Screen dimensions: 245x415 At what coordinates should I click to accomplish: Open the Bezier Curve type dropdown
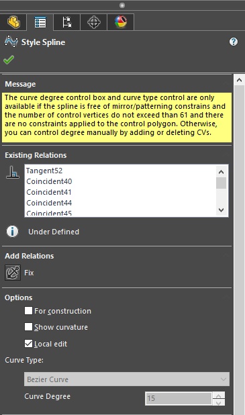coord(127,379)
